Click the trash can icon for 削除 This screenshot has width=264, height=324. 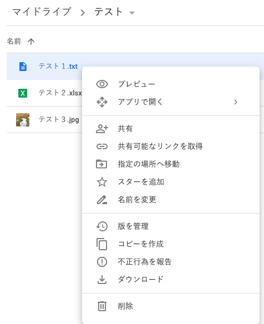point(102,306)
